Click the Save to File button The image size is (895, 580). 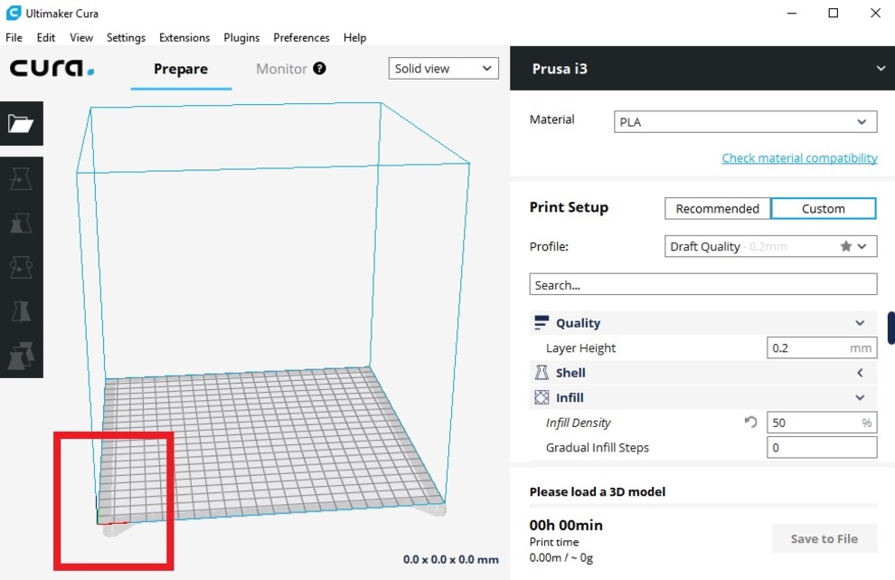[824, 538]
